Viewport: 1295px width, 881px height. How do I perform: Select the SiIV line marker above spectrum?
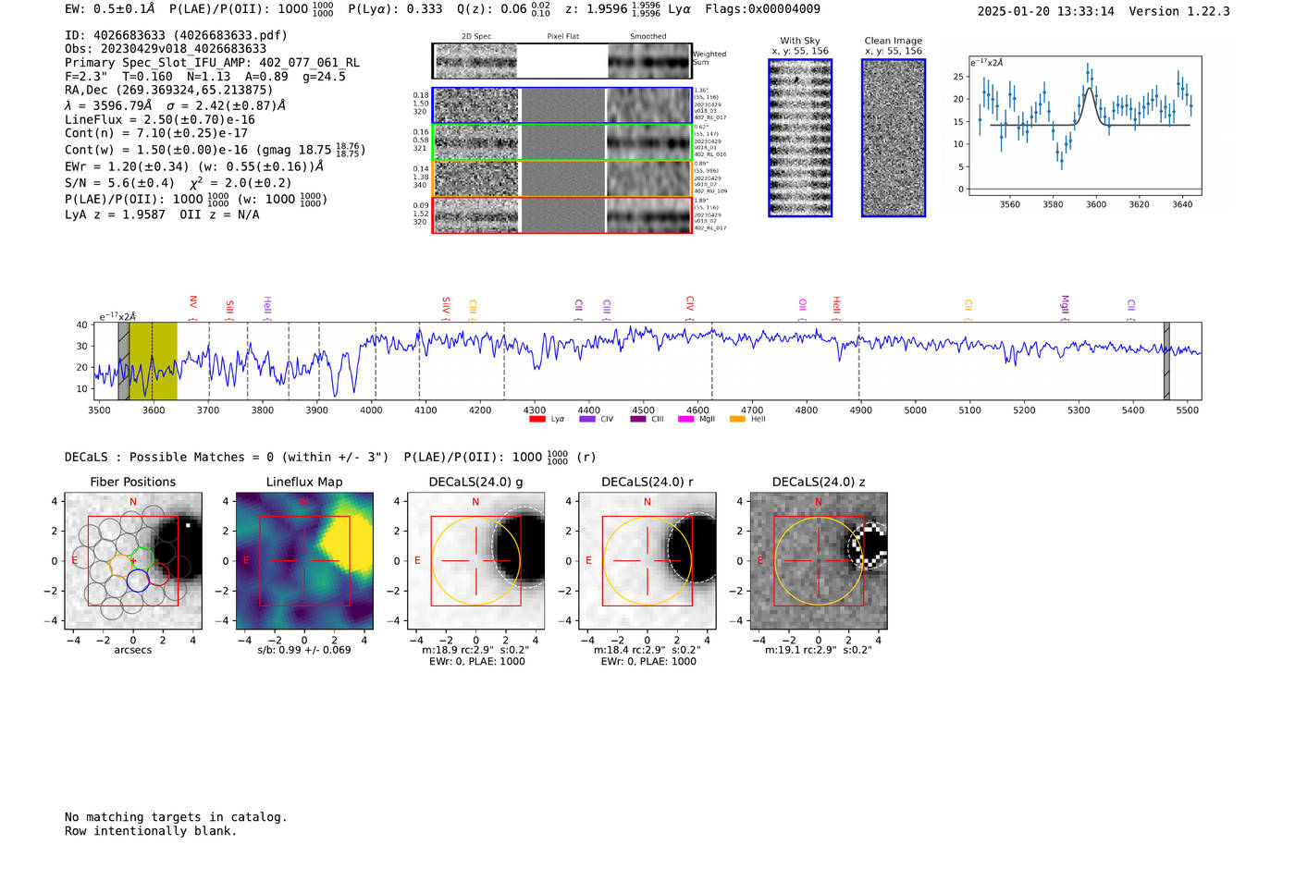click(x=445, y=308)
